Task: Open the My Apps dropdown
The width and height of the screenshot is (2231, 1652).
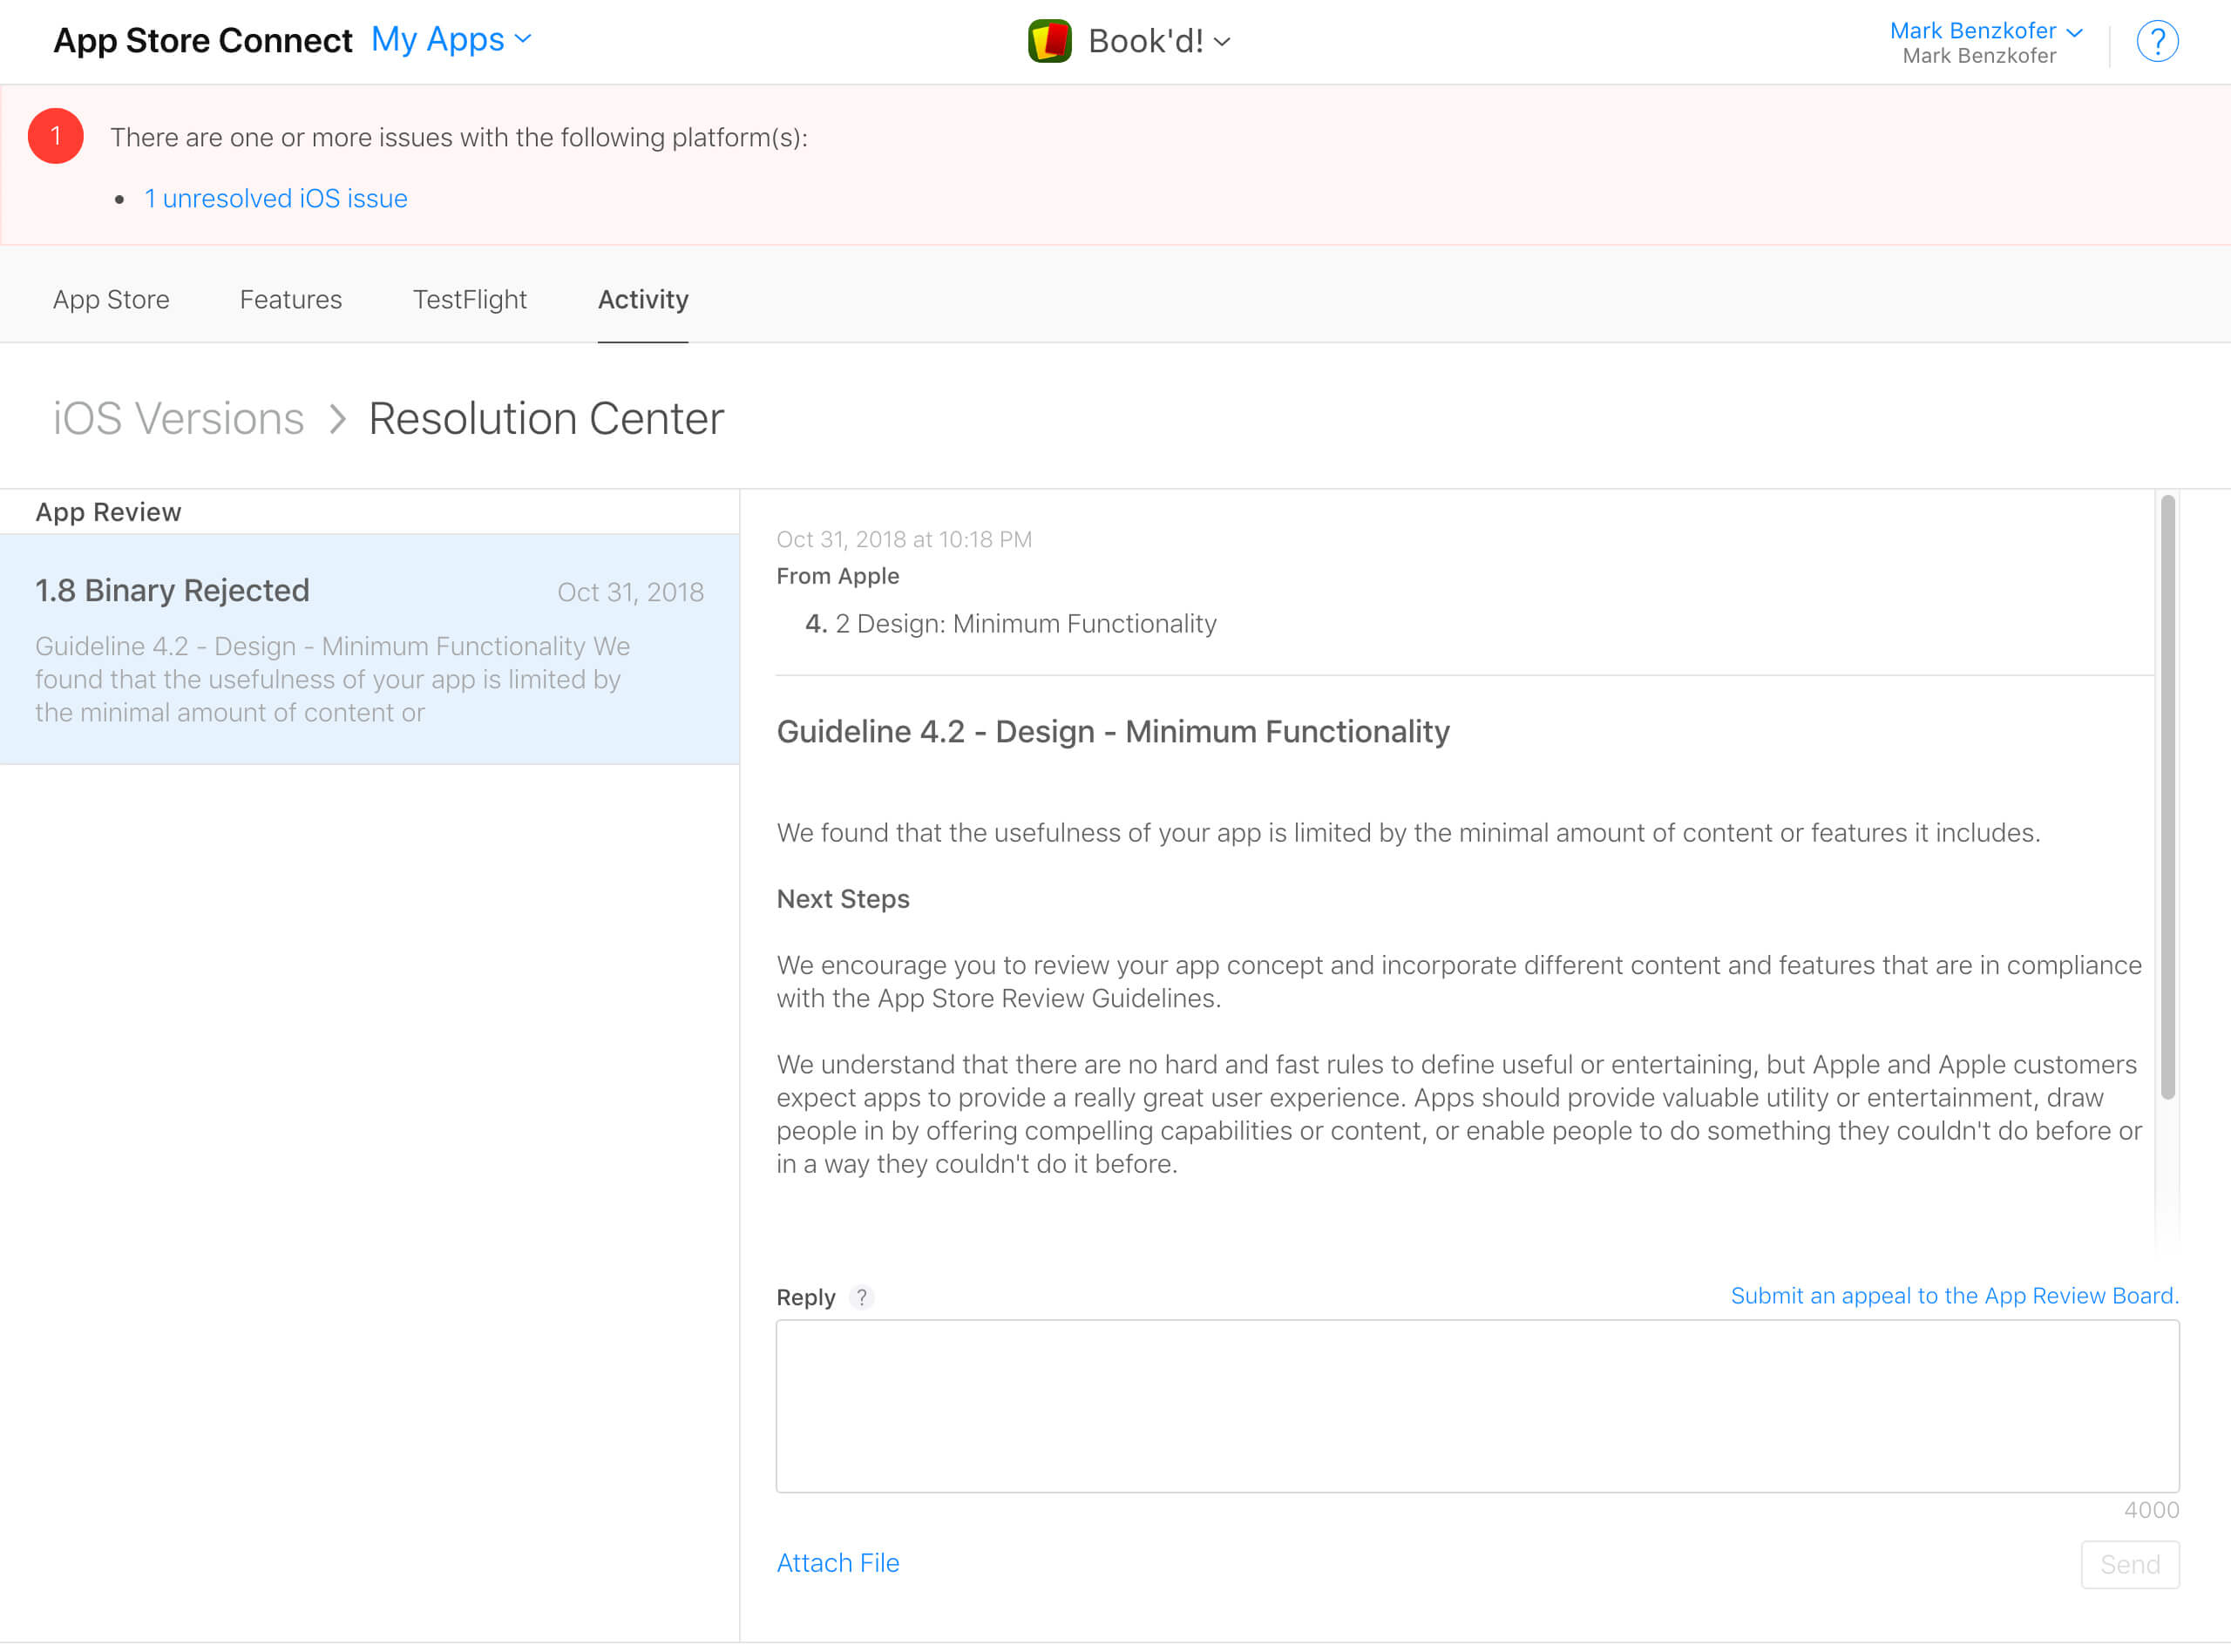Action: (451, 40)
